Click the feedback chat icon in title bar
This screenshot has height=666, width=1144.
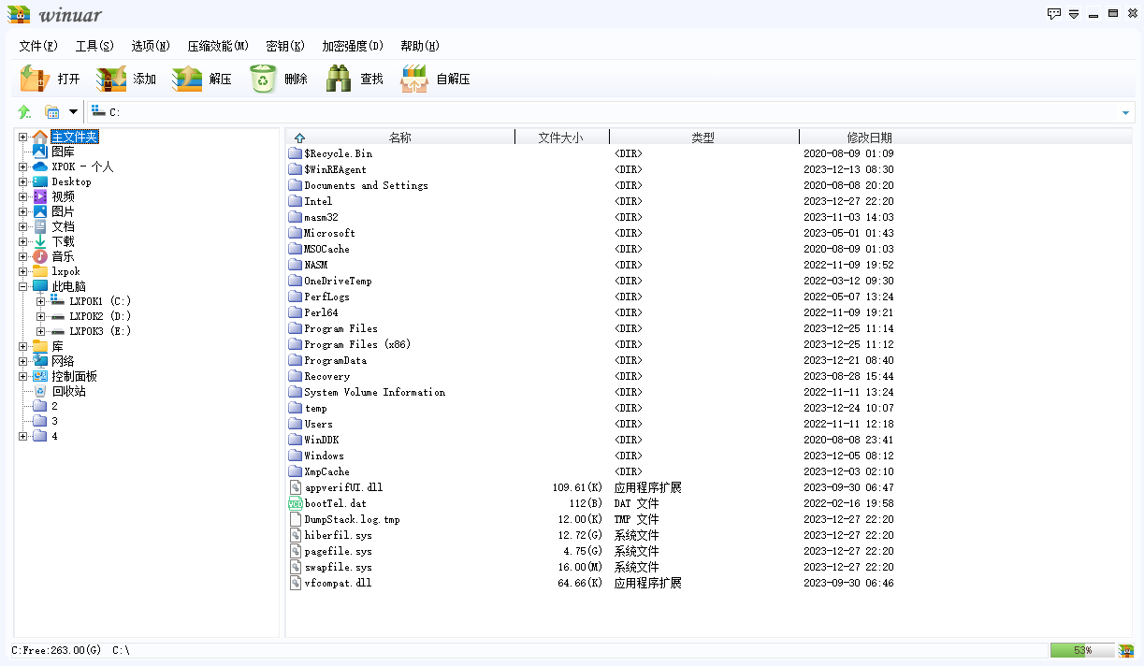(x=1054, y=14)
